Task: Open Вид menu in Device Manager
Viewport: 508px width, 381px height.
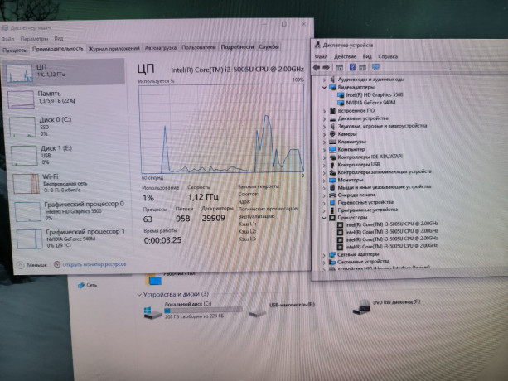Action: click(367, 56)
